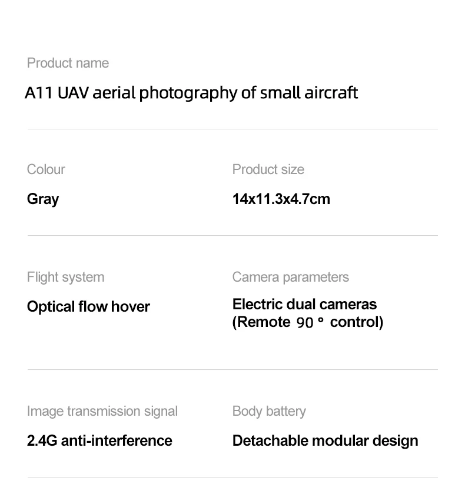The image size is (465, 501).
Task: Click the "Flight system" heading
Action: (65, 277)
